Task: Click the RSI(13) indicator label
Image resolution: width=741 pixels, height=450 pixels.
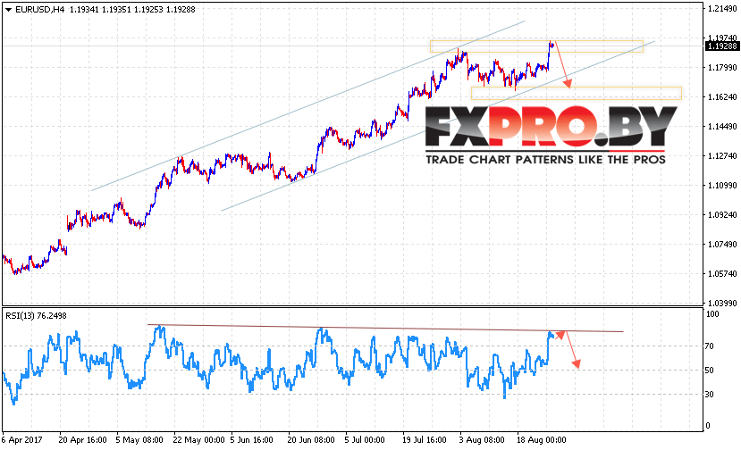Action: [x=36, y=315]
